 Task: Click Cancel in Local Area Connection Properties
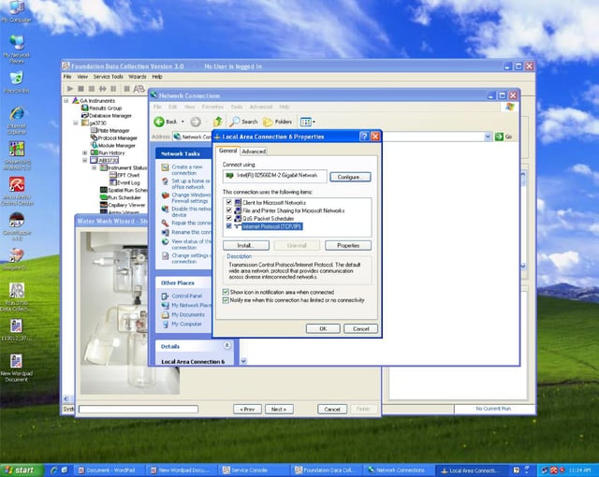360,328
